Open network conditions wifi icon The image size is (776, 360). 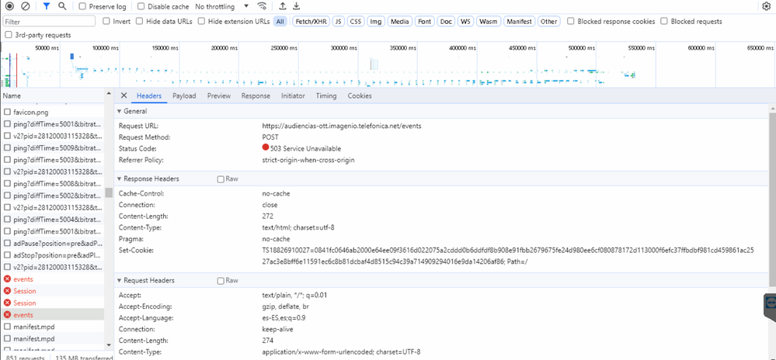click(263, 6)
